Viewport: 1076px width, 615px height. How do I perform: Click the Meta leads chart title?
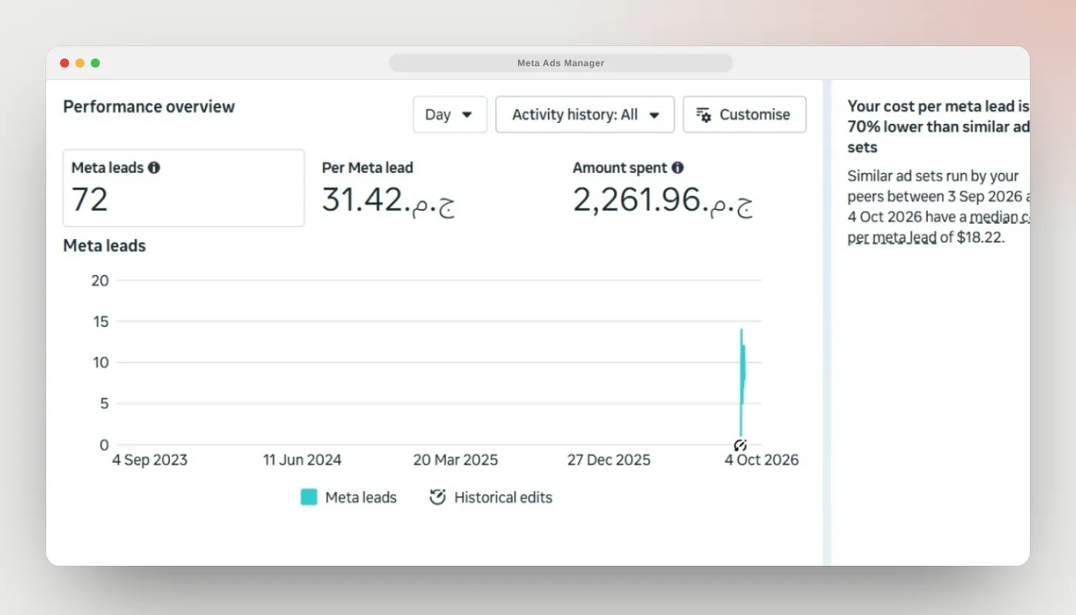click(105, 246)
